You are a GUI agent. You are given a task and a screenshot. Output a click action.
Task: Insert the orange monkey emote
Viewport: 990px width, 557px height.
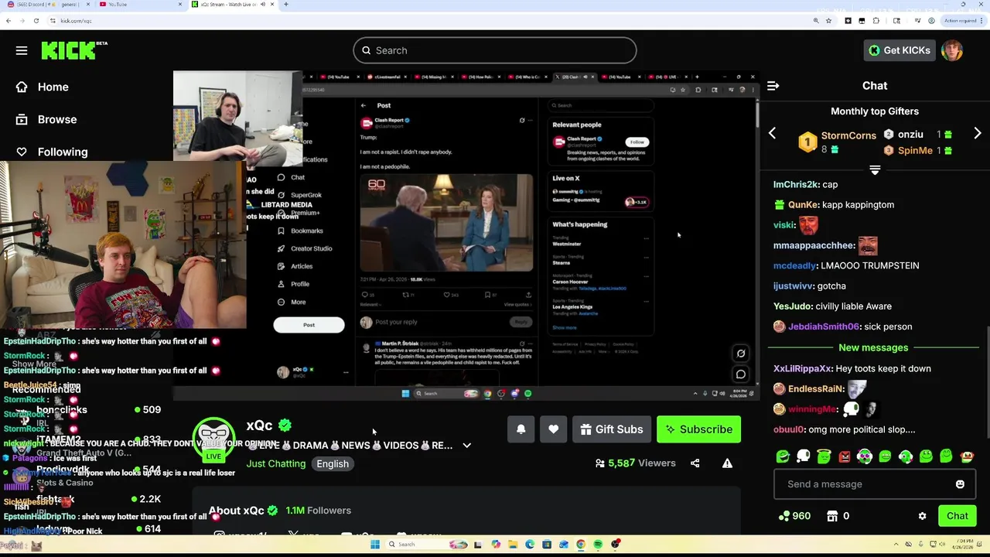tap(967, 456)
